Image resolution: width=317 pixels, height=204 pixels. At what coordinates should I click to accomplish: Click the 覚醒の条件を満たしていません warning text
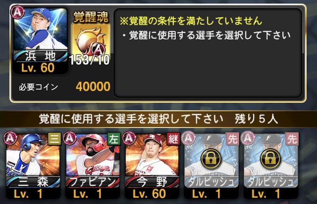point(191,21)
